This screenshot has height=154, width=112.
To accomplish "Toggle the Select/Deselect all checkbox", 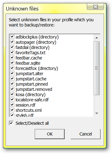I will point(11,123).
